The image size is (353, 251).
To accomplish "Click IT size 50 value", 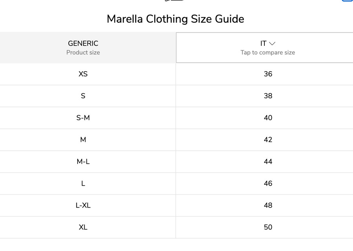I will pos(268,228).
